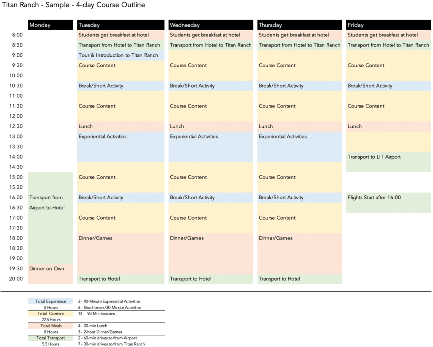
Task: Select Thursday's "Experiential Activities" block
Action: click(x=300, y=147)
